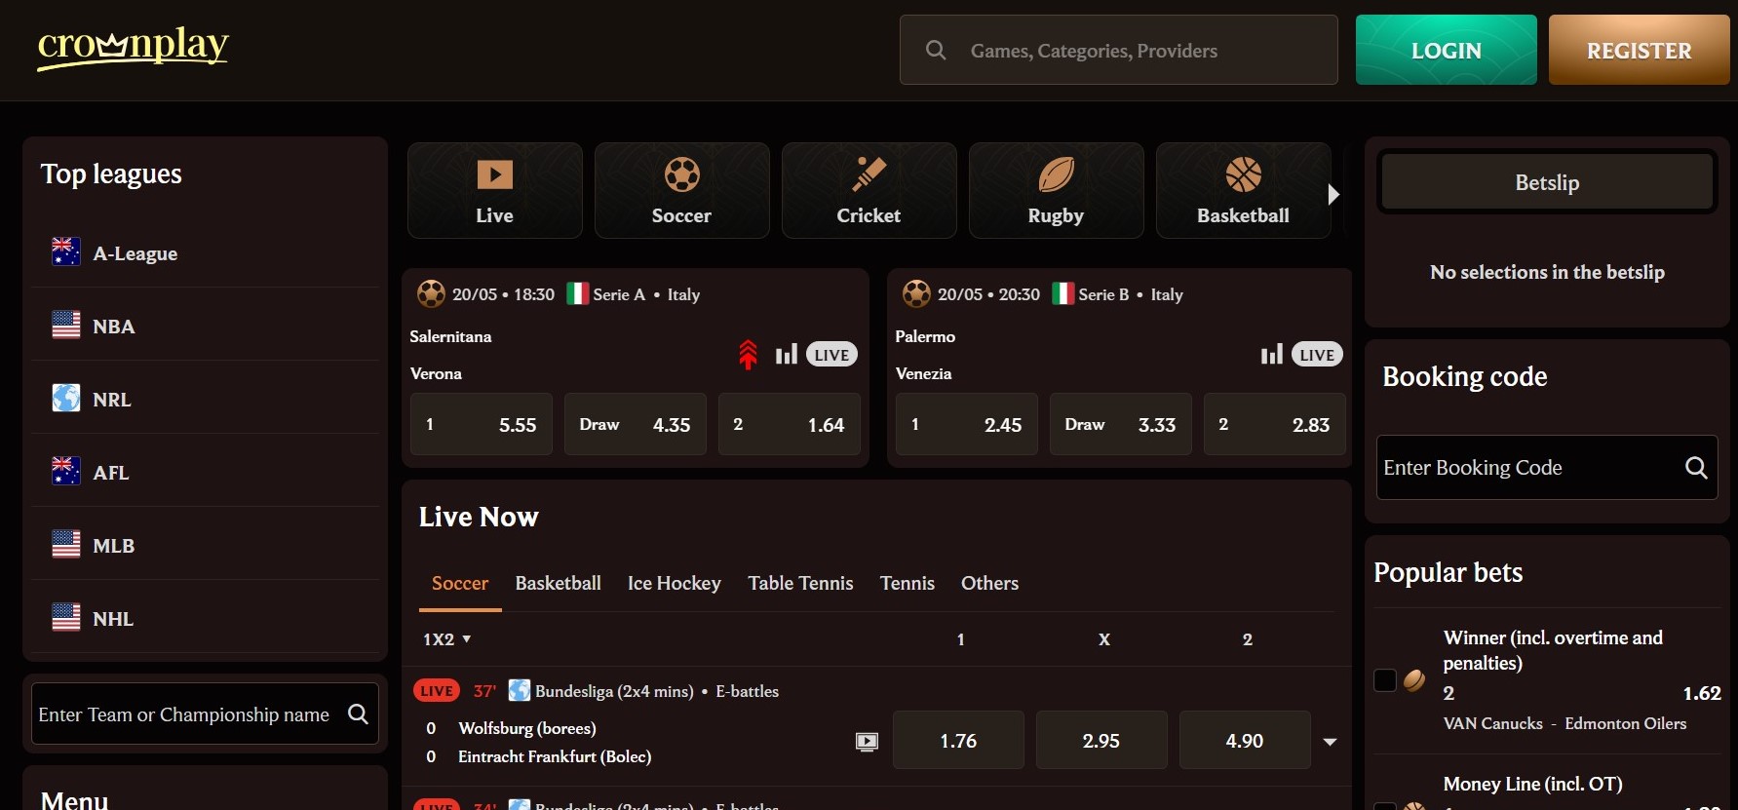
Task: Open the 1X2 market dropdown
Action: coord(446,639)
